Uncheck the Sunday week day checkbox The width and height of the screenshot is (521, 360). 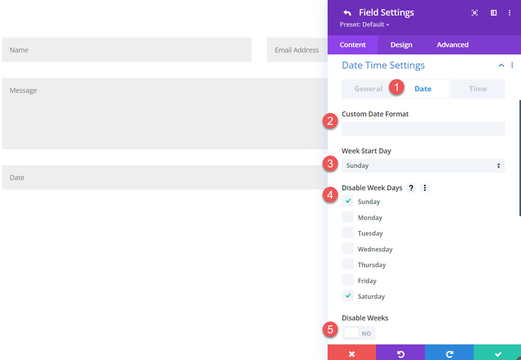348,201
